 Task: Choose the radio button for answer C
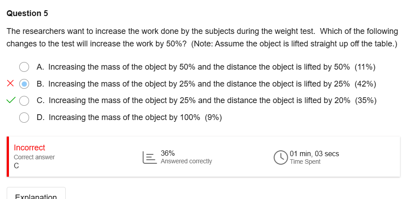pyautogui.click(x=25, y=100)
